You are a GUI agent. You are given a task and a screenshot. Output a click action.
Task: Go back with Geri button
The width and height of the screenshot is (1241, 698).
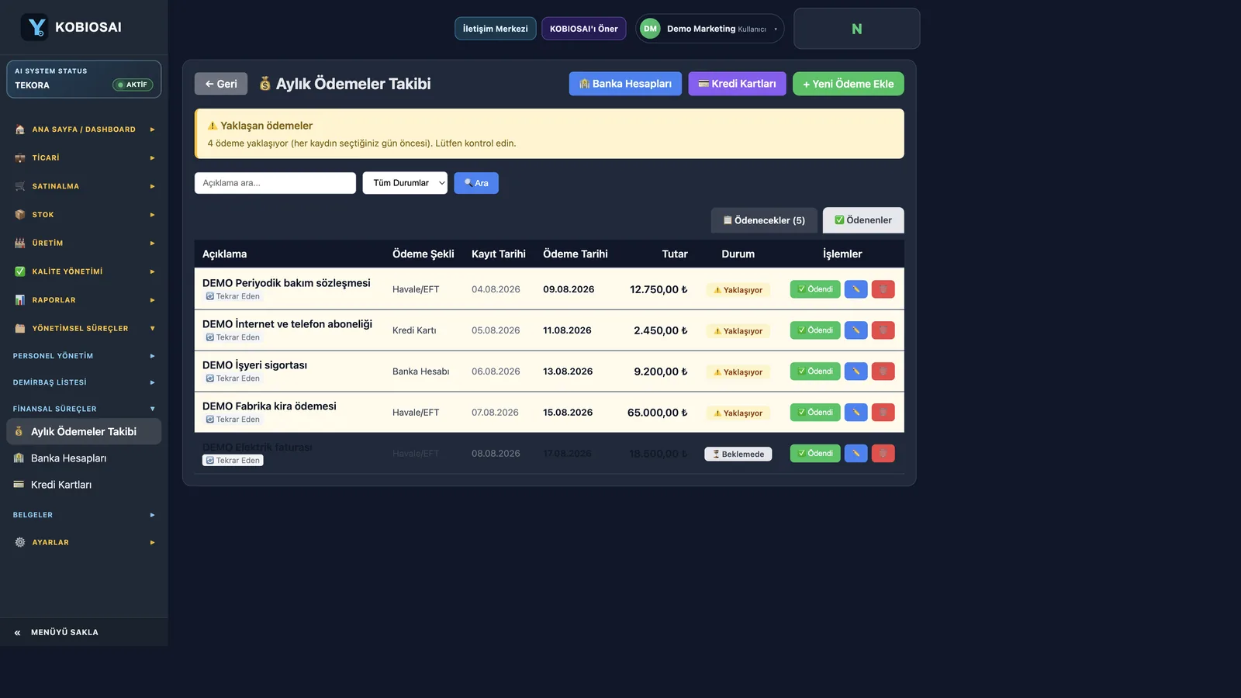pyautogui.click(x=221, y=84)
